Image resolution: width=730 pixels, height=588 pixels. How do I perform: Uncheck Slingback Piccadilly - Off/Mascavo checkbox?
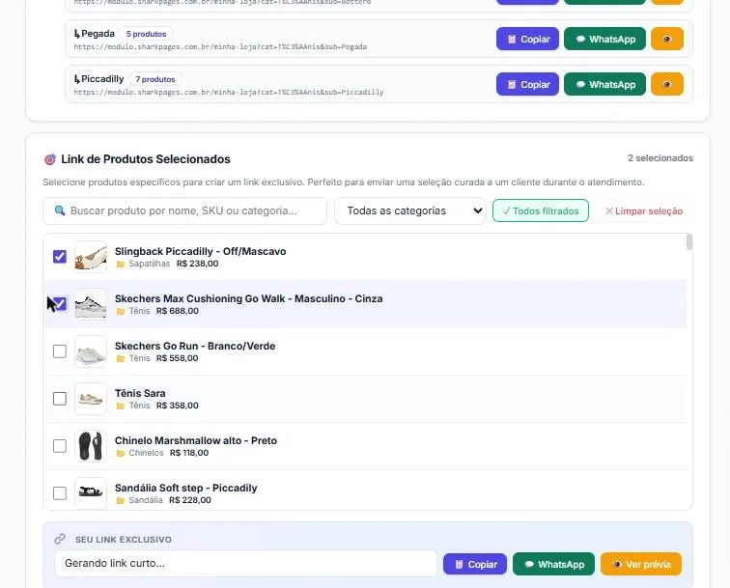click(x=60, y=257)
